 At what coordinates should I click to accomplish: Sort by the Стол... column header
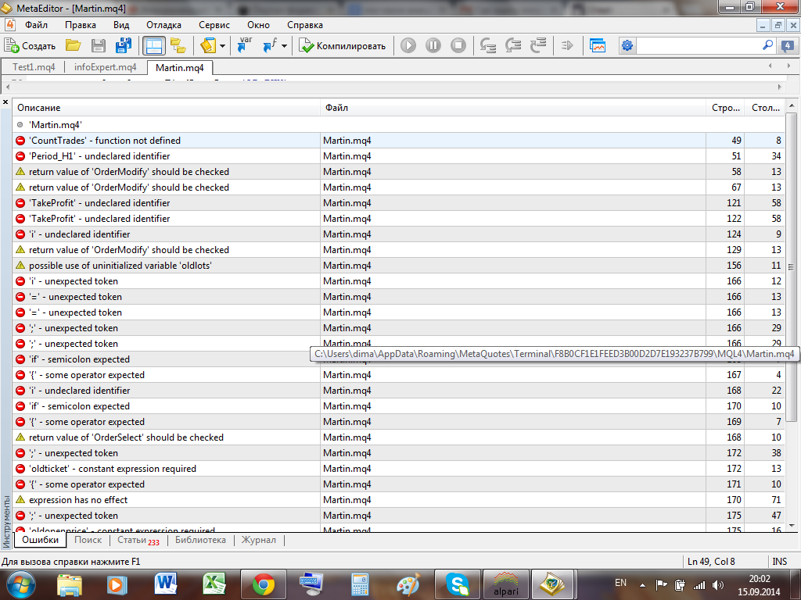coord(765,108)
